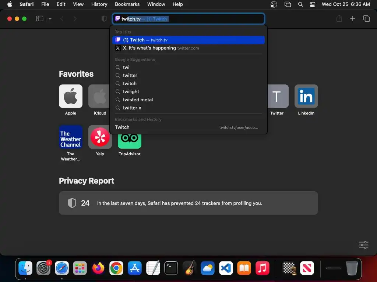
Task: Open Music from the Dock
Action: coord(262,268)
